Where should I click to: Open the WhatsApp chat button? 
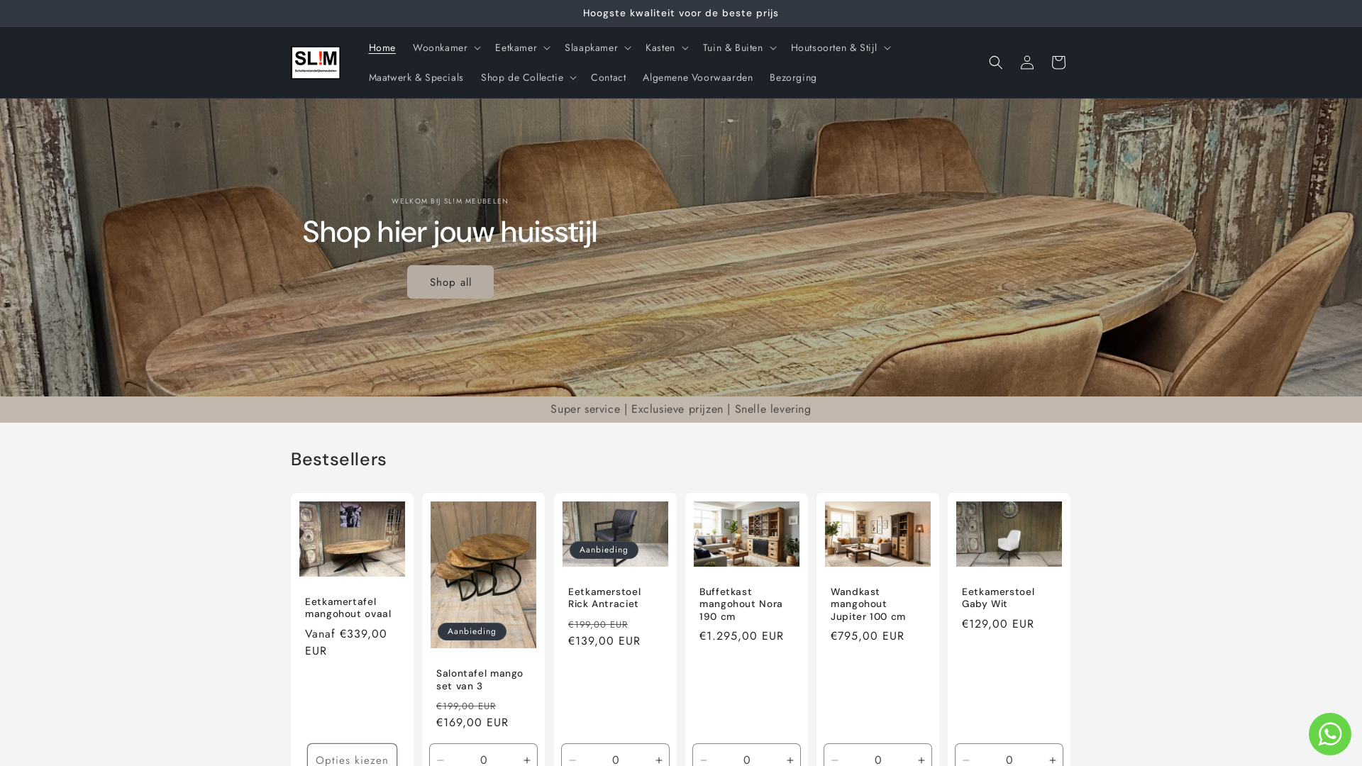(1329, 734)
